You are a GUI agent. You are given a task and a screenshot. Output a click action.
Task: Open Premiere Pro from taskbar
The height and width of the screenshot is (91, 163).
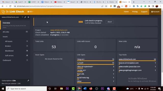click(102, 89)
